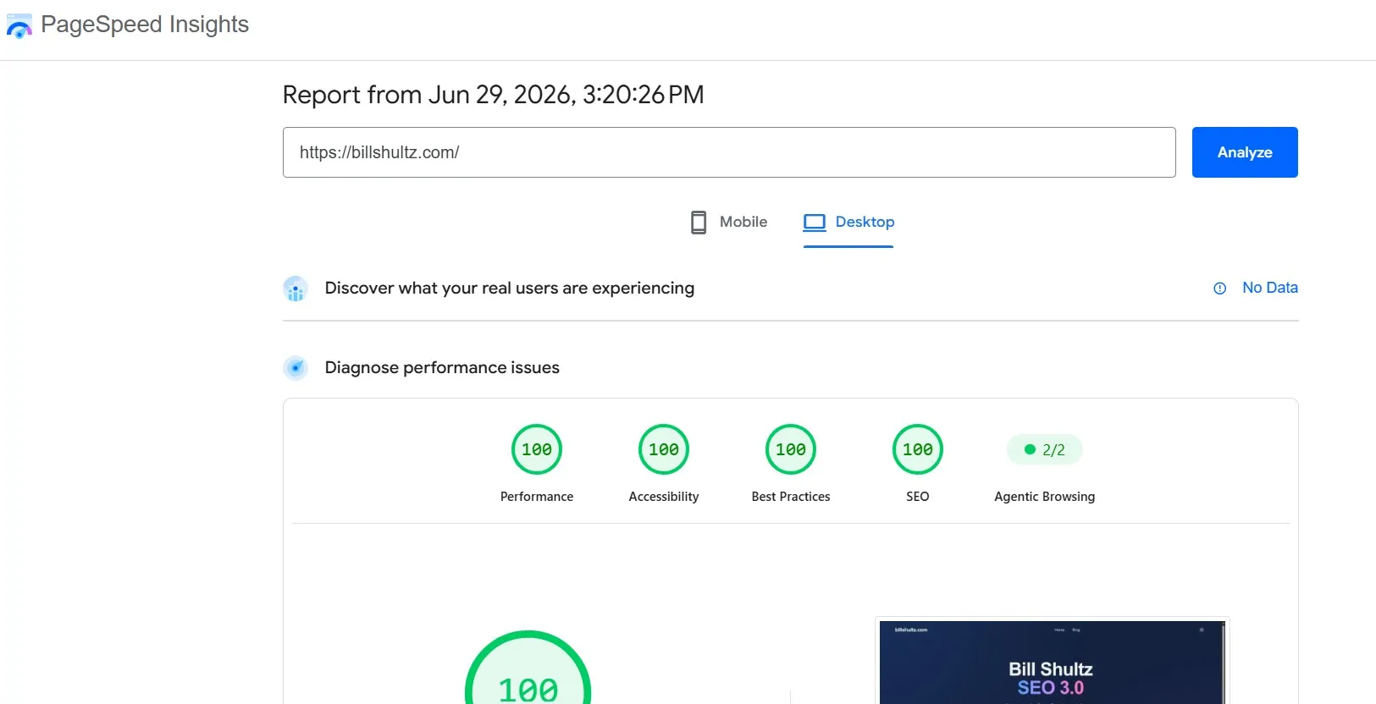Jump to the Accessibility 100 score gauge

pyautogui.click(x=664, y=449)
